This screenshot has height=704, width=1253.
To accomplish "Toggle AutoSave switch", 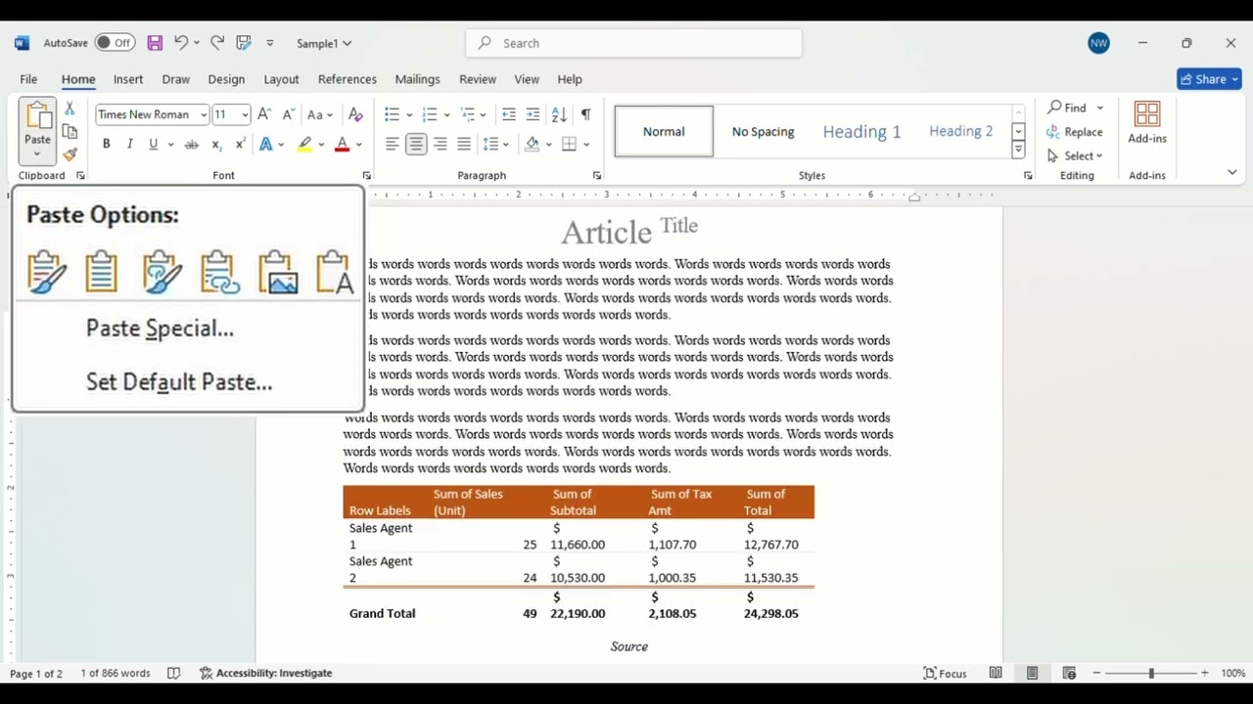I will coord(115,43).
